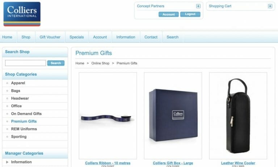Go to the Shop menu item
The height and width of the screenshot is (167, 278).
coord(26,37)
